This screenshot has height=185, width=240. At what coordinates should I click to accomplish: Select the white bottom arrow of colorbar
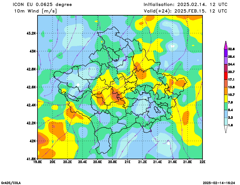pos(226,129)
